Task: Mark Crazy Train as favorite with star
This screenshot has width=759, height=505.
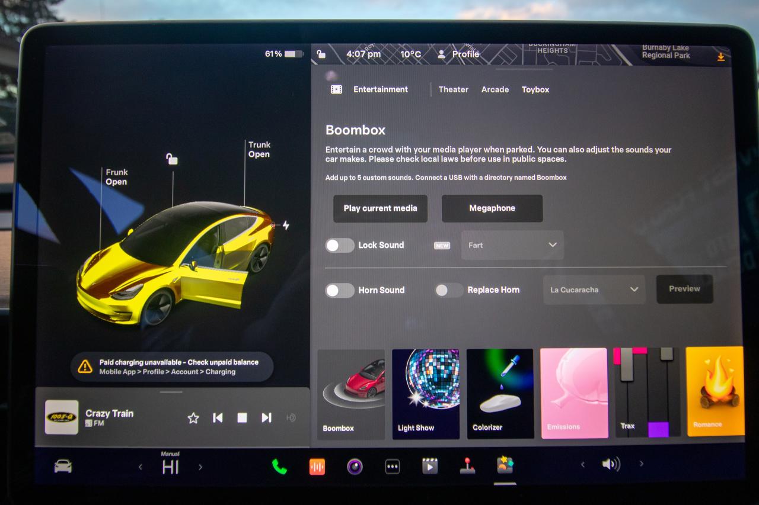Action: [x=193, y=418]
